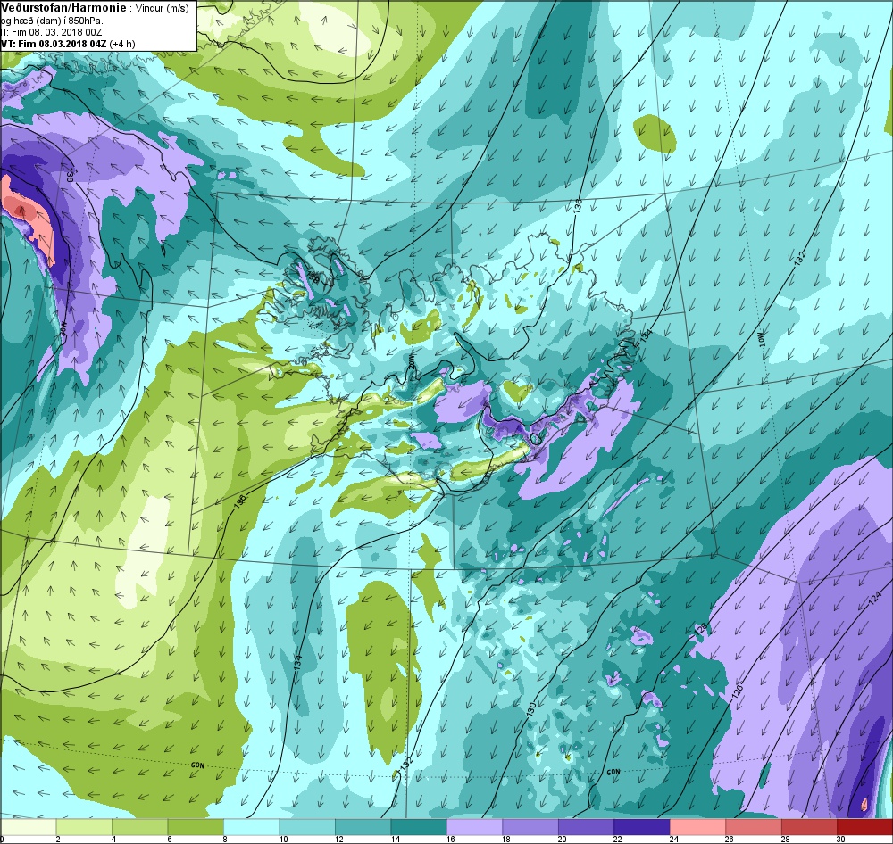This screenshot has height=844, width=893.
Task: Click the 18–20 m/s purple legend swatch
Action: [530, 826]
